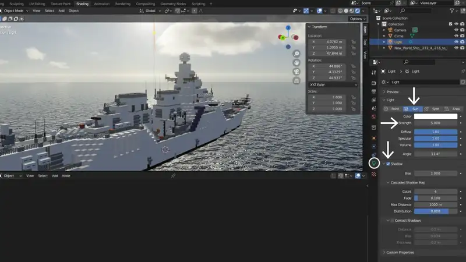Enable the Contact Shadows checkbox

point(389,221)
